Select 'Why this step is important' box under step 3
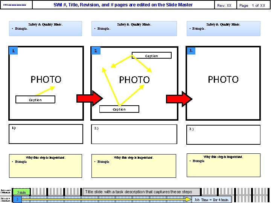 coord(224,165)
